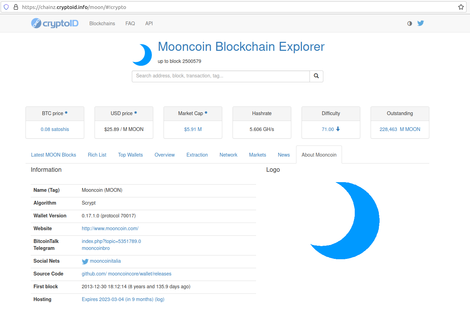Open the http://www.mooncoin.com/ website link
Screen dimensions: 470x309
pyautogui.click(x=110, y=228)
